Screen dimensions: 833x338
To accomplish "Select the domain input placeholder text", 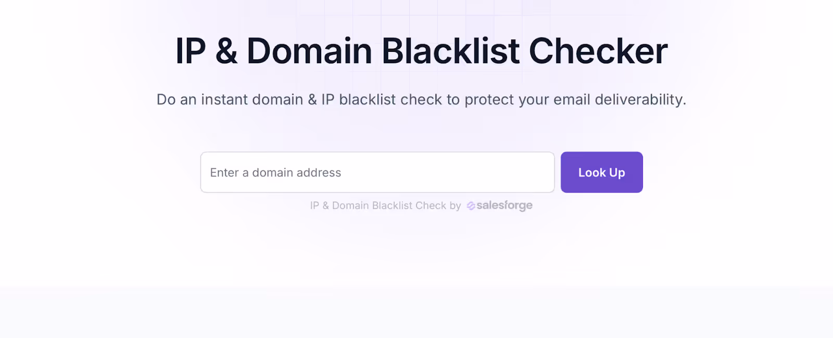I will [275, 172].
